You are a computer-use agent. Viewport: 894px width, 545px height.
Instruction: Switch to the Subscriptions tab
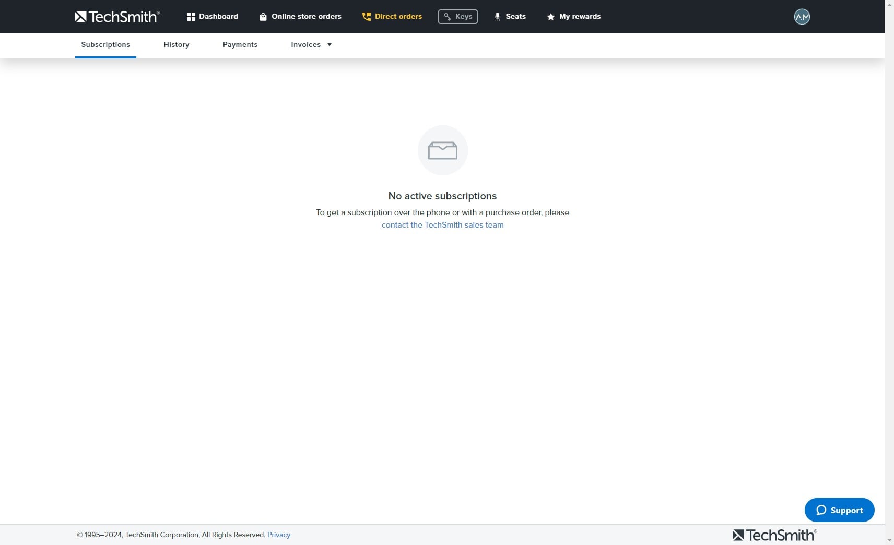click(105, 45)
